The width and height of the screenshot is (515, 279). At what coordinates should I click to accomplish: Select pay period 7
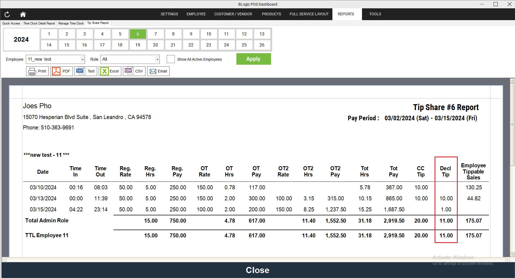tap(155, 34)
